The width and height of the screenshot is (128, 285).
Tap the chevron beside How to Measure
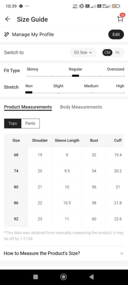pos(122,253)
